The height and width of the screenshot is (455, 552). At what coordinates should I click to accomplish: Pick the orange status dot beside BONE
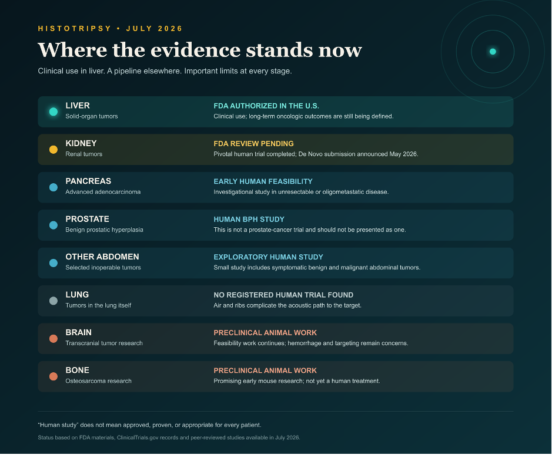pyautogui.click(x=53, y=376)
